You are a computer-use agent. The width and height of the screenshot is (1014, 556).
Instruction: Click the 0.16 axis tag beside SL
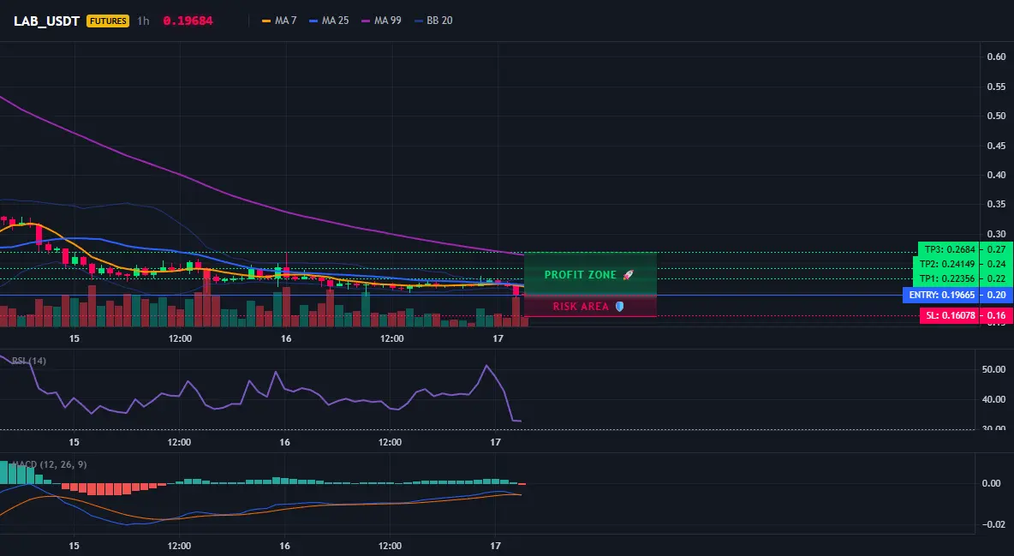997,316
